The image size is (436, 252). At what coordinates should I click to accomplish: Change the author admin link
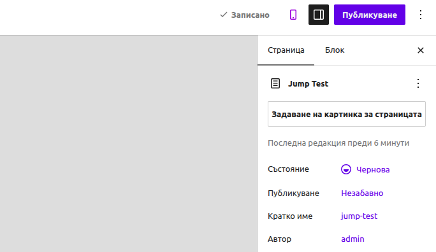click(352, 239)
